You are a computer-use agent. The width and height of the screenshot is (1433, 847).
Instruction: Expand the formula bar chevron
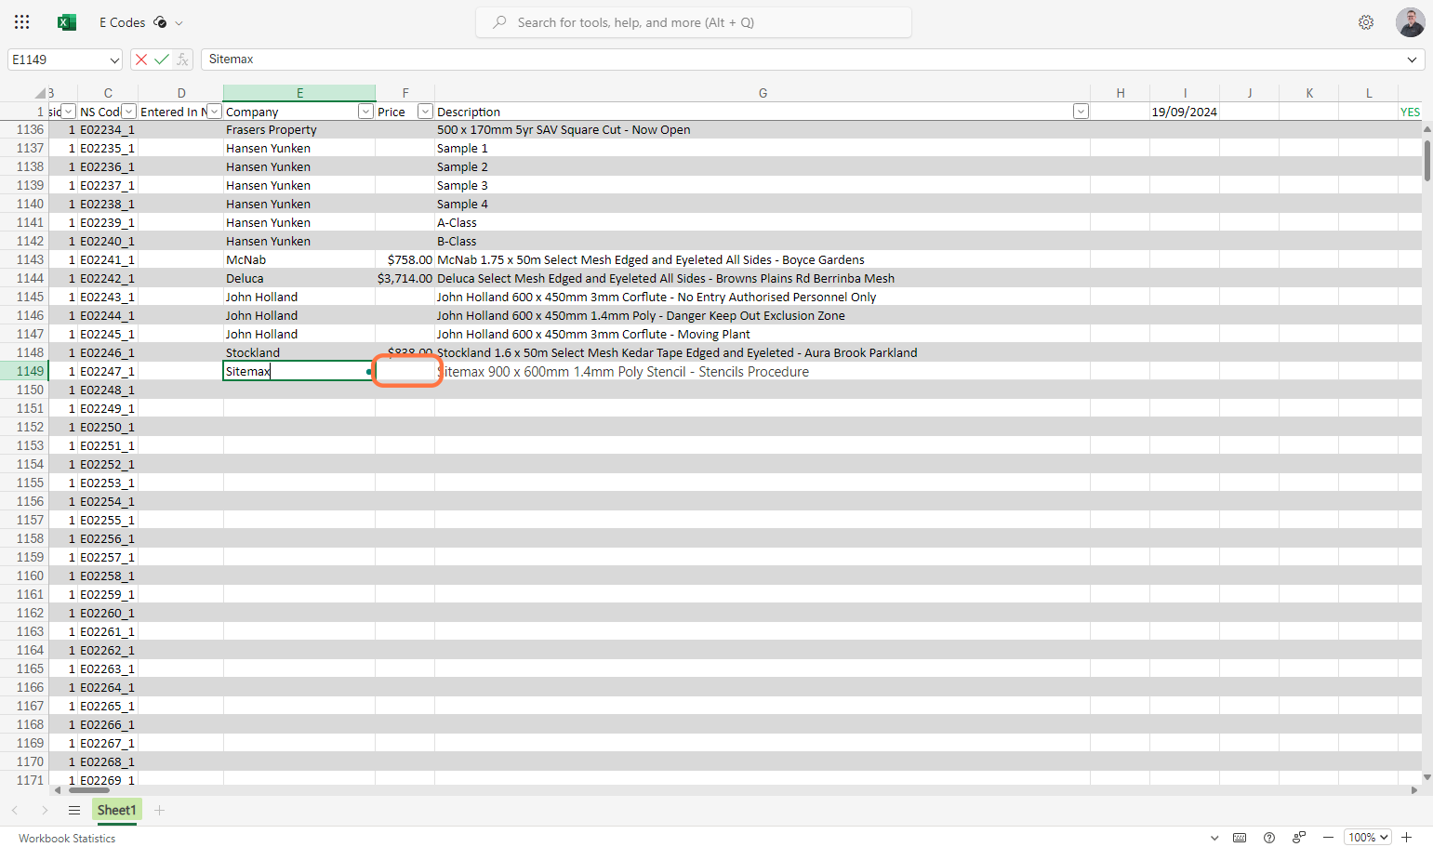coord(1412,60)
